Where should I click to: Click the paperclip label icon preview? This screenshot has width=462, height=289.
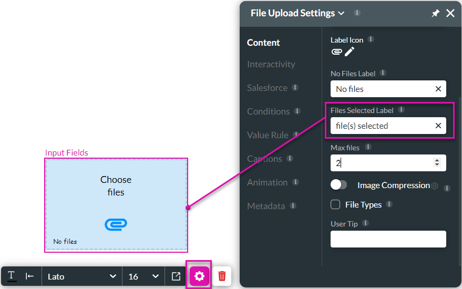(x=337, y=52)
